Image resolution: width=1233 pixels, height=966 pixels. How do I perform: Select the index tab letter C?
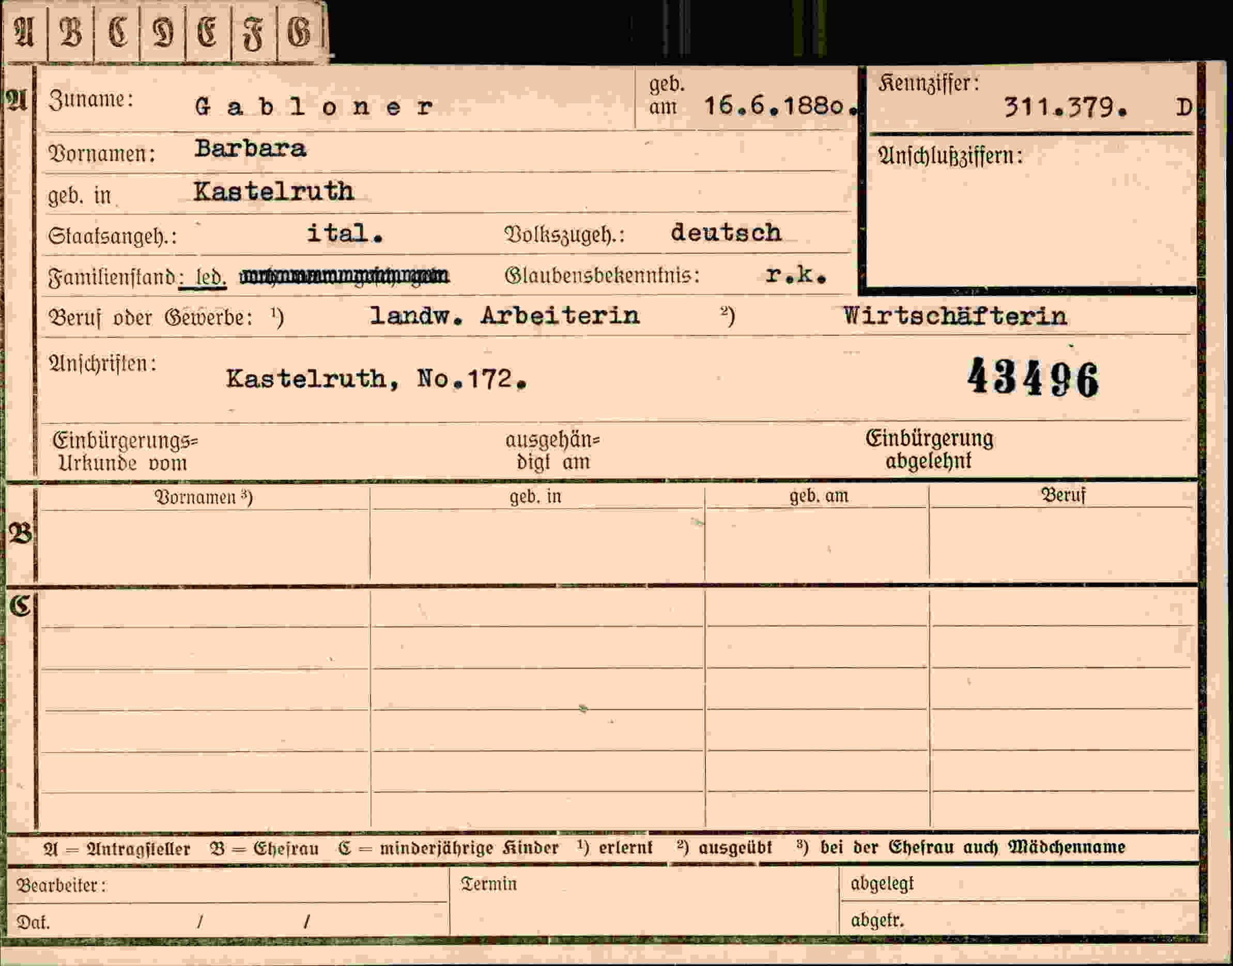(117, 31)
